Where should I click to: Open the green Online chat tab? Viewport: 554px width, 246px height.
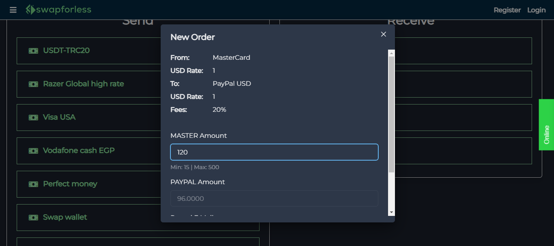click(x=546, y=125)
